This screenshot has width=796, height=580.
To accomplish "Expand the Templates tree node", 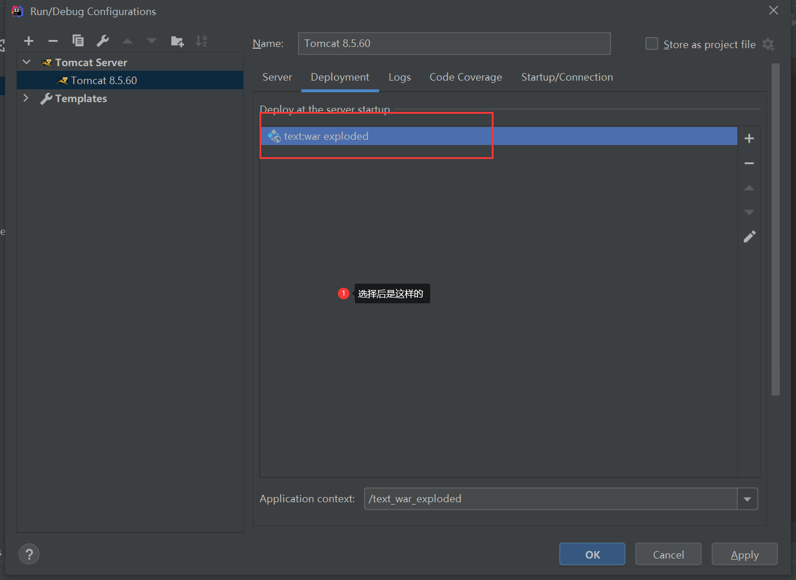I will pyautogui.click(x=26, y=98).
